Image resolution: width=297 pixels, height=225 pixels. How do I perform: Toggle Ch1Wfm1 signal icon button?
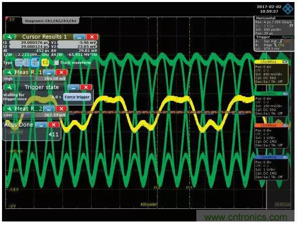[285, 62]
